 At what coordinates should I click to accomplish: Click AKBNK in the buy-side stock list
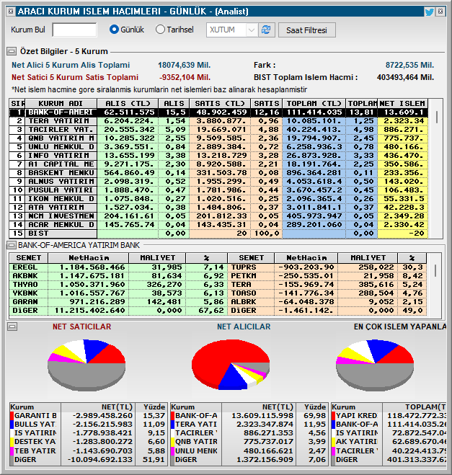[x=25, y=276]
